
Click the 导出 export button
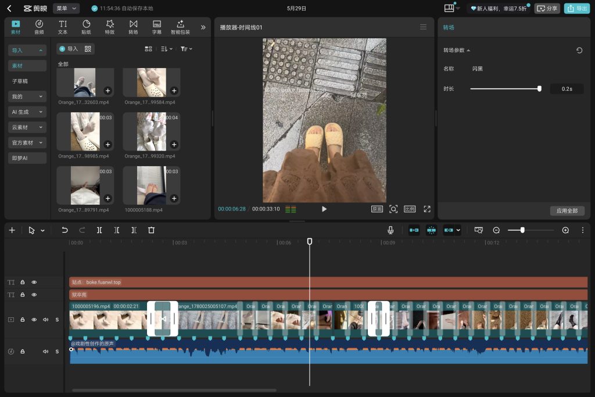576,8
